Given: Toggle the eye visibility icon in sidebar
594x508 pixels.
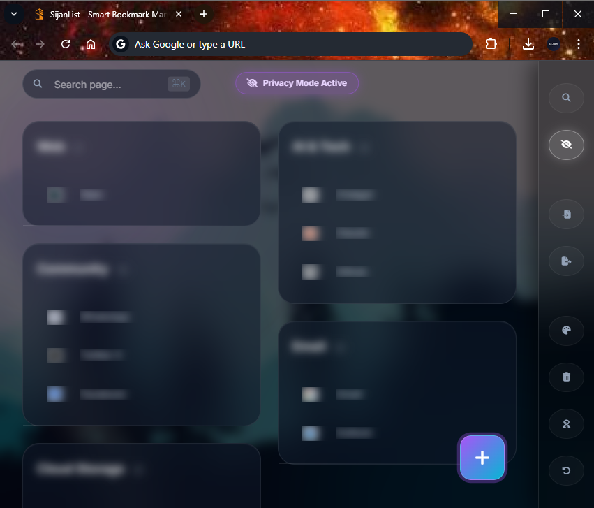Looking at the screenshot, I should tap(566, 145).
